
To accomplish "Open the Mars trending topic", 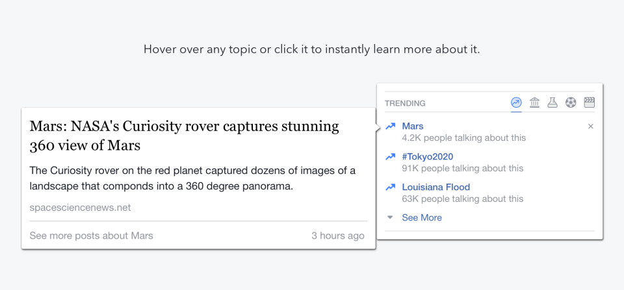I will coord(413,126).
